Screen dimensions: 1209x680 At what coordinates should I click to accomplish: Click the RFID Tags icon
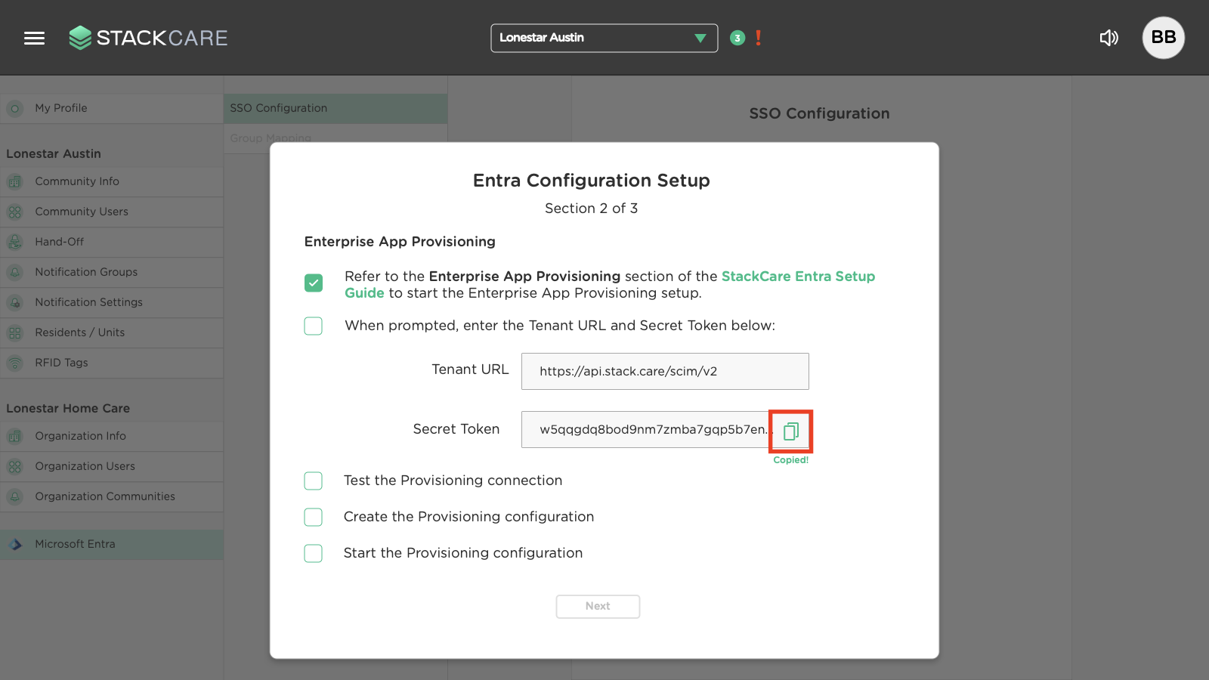(14, 363)
